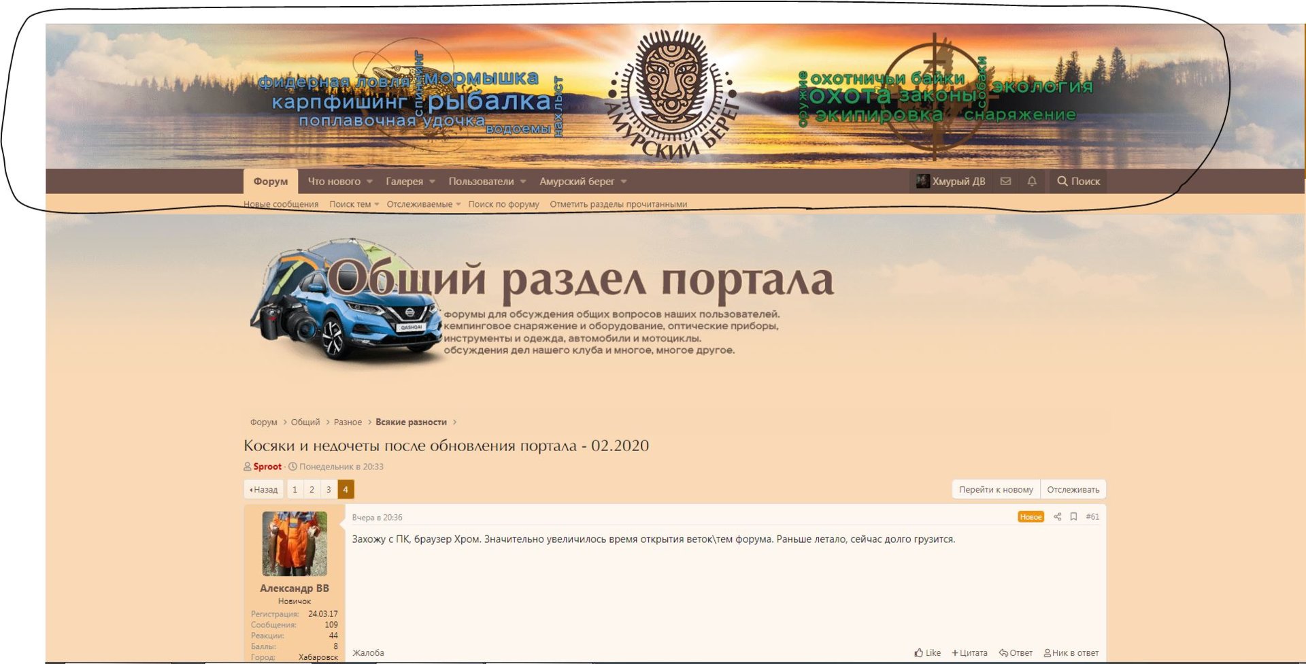Open Александр ВВ avatar thumbnail

point(295,544)
